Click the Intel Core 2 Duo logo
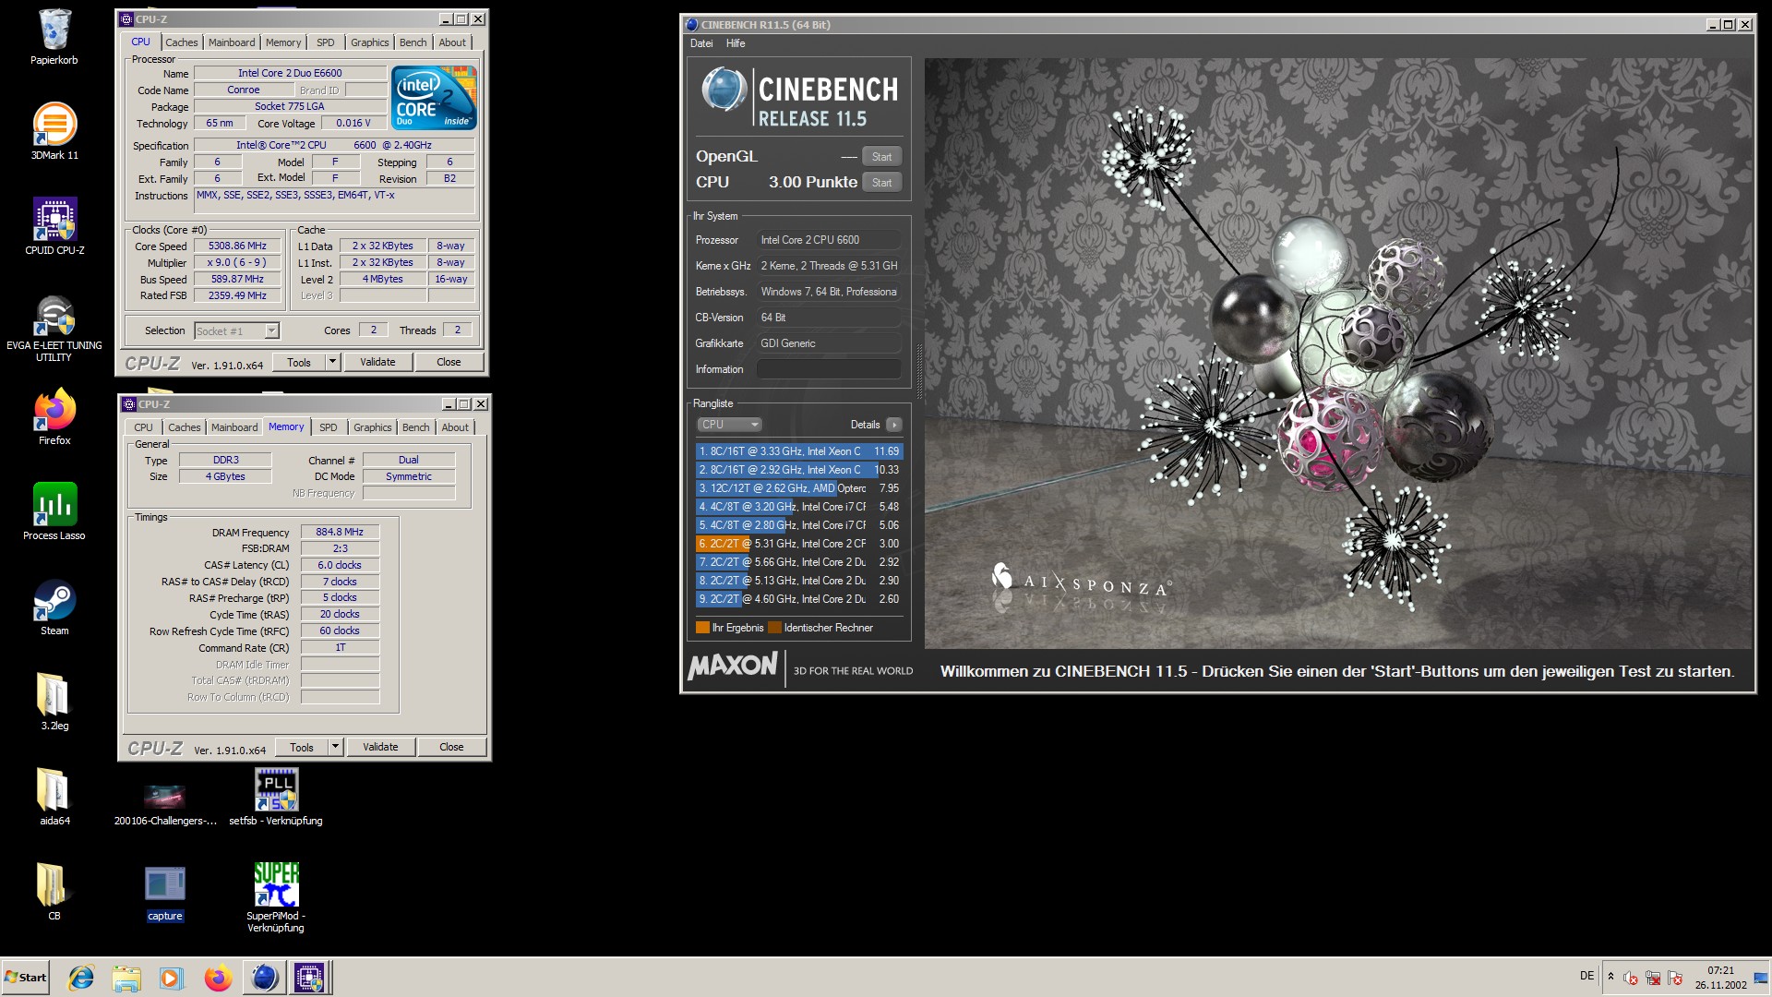This screenshot has width=1772, height=997. click(434, 97)
